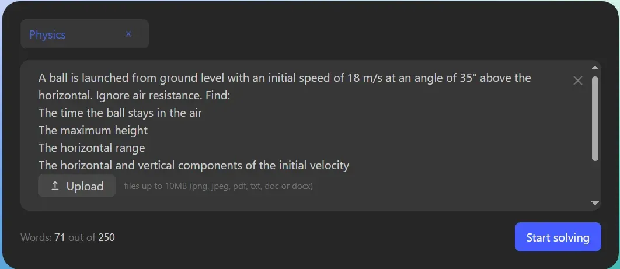Image resolution: width=620 pixels, height=269 pixels.
Task: Open the Upload file button
Action: [76, 186]
